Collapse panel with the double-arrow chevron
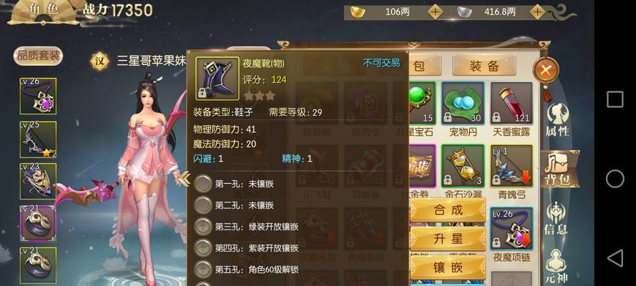 [184, 179]
